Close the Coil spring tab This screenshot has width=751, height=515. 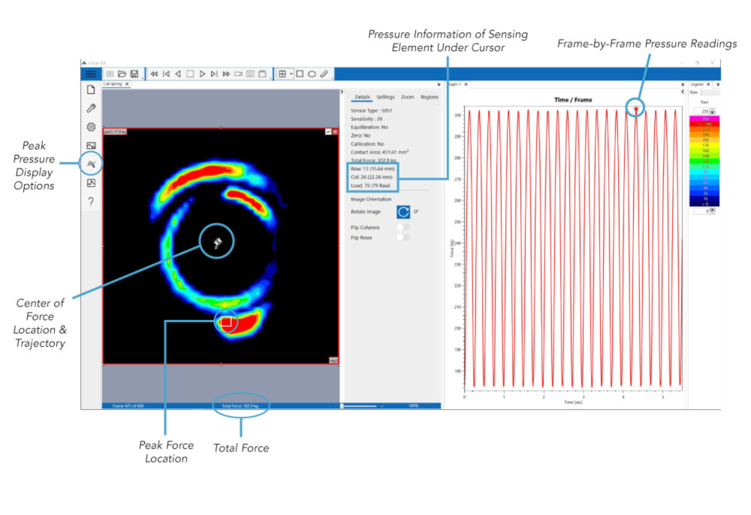tap(127, 84)
